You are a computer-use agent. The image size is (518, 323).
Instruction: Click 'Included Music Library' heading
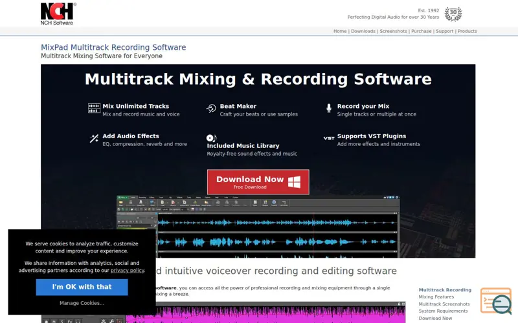coord(243,146)
